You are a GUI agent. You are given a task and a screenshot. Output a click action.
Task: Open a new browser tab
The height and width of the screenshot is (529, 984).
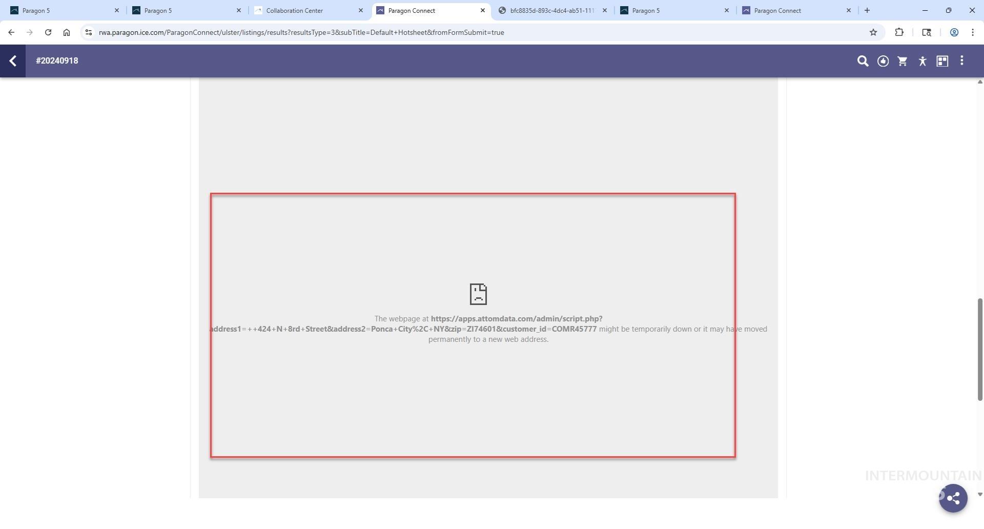click(x=867, y=10)
